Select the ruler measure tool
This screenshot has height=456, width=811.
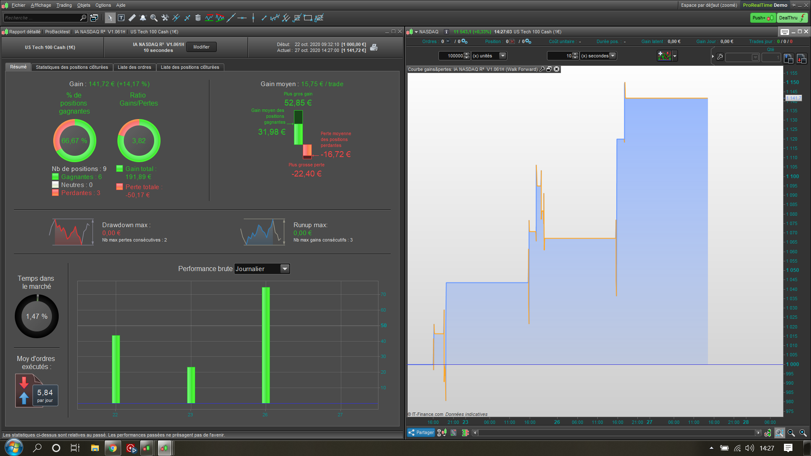click(132, 18)
